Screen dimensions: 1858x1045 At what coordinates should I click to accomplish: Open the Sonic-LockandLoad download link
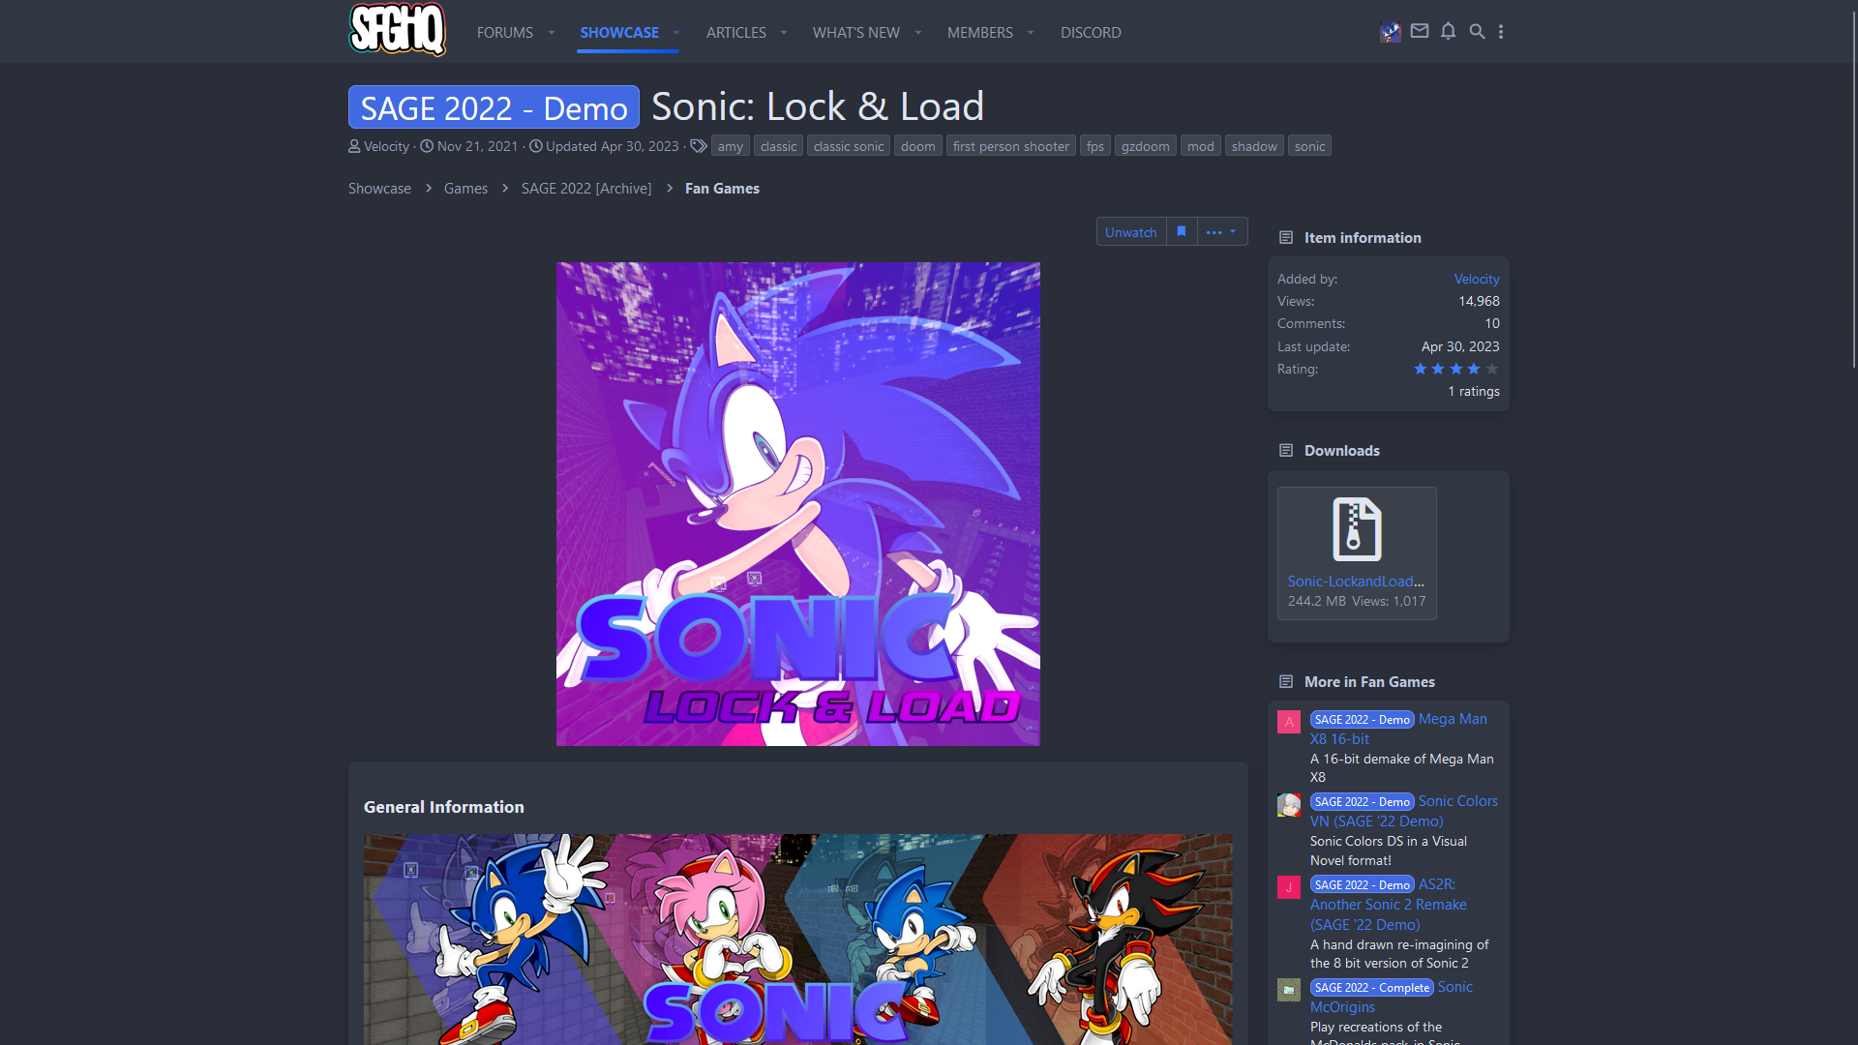[x=1355, y=581]
